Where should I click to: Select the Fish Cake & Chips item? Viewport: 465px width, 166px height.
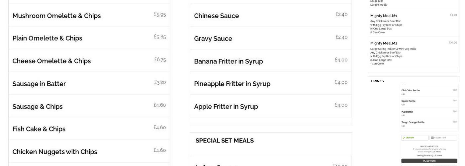pyautogui.click(x=39, y=129)
